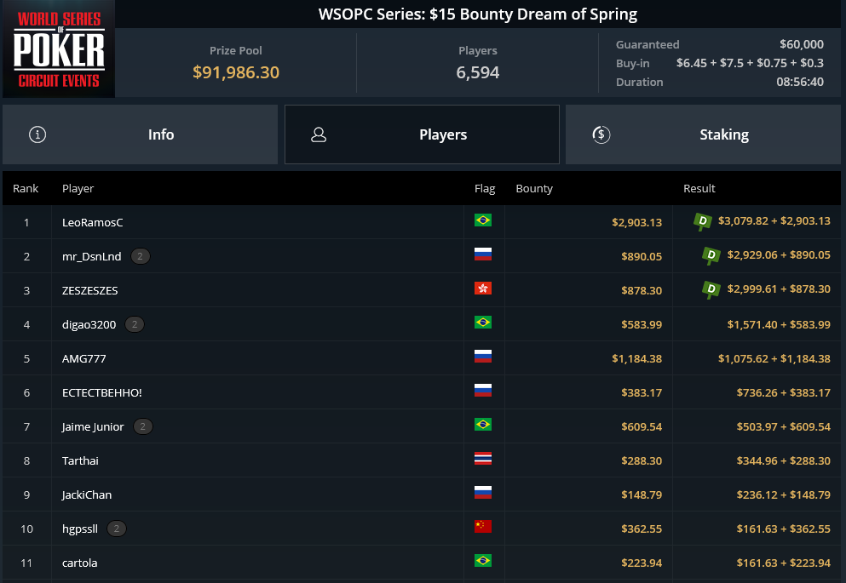Click the Thailand flag next to Tarthai
This screenshot has height=583, width=846.
(x=483, y=459)
